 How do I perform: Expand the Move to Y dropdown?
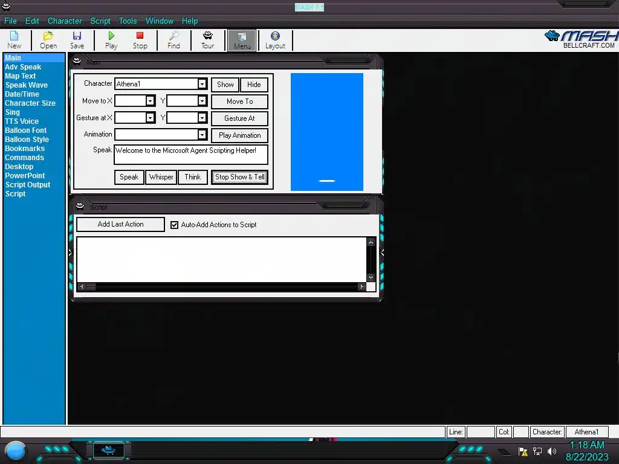coord(202,101)
